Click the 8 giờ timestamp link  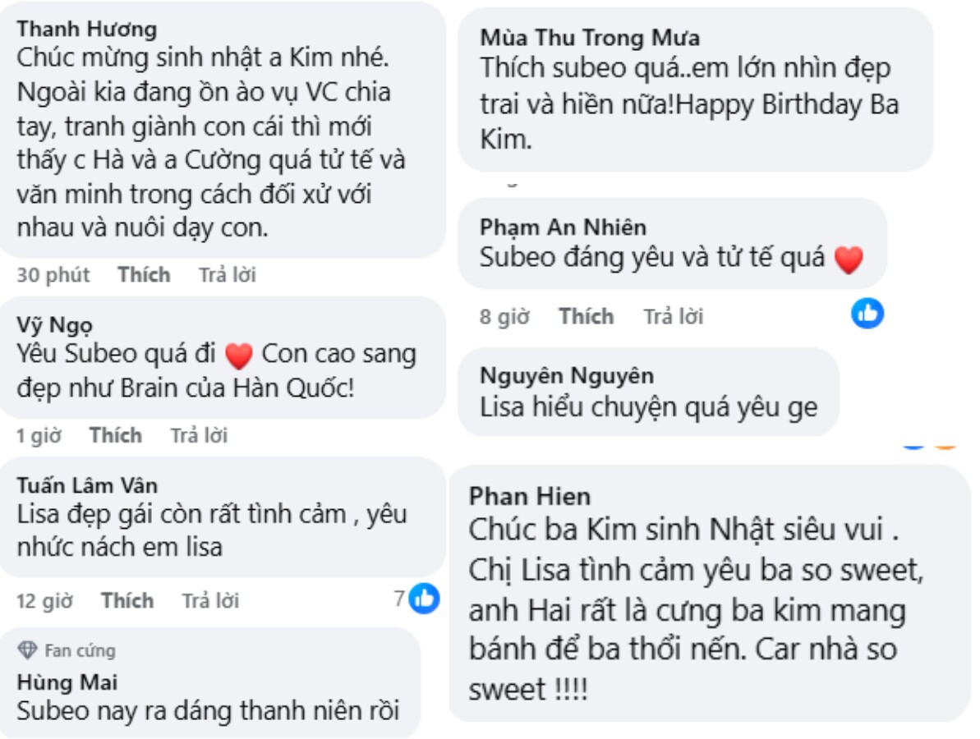pyautogui.click(x=505, y=316)
